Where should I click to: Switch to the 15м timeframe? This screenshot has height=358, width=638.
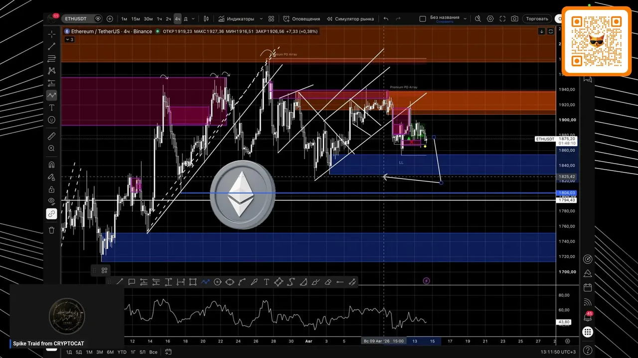pos(136,19)
